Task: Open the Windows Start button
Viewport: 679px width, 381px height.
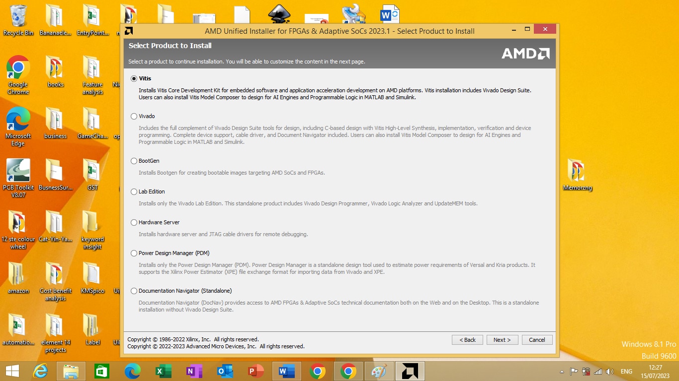Action: click(12, 371)
